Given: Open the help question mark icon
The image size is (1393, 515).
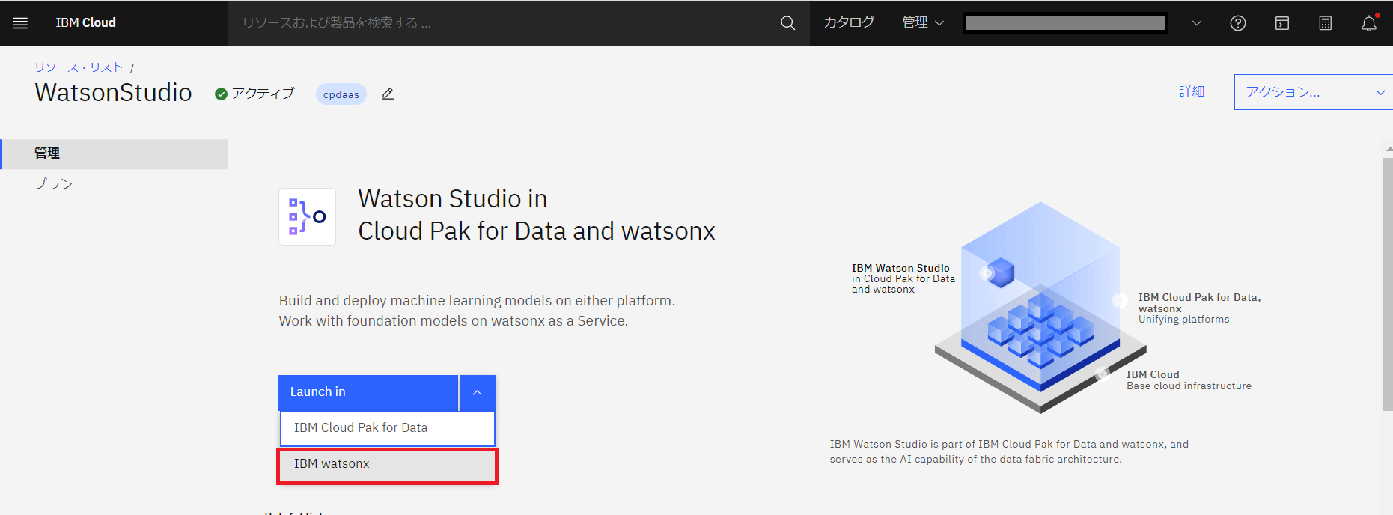Looking at the screenshot, I should 1238,23.
